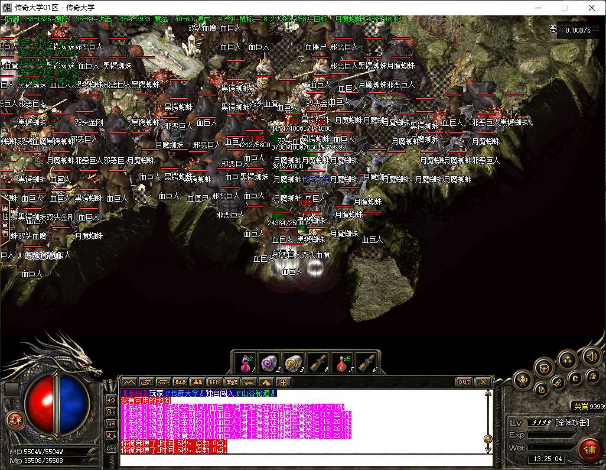
Task: Open the 属性查看 side tab
Action: coord(5,221)
